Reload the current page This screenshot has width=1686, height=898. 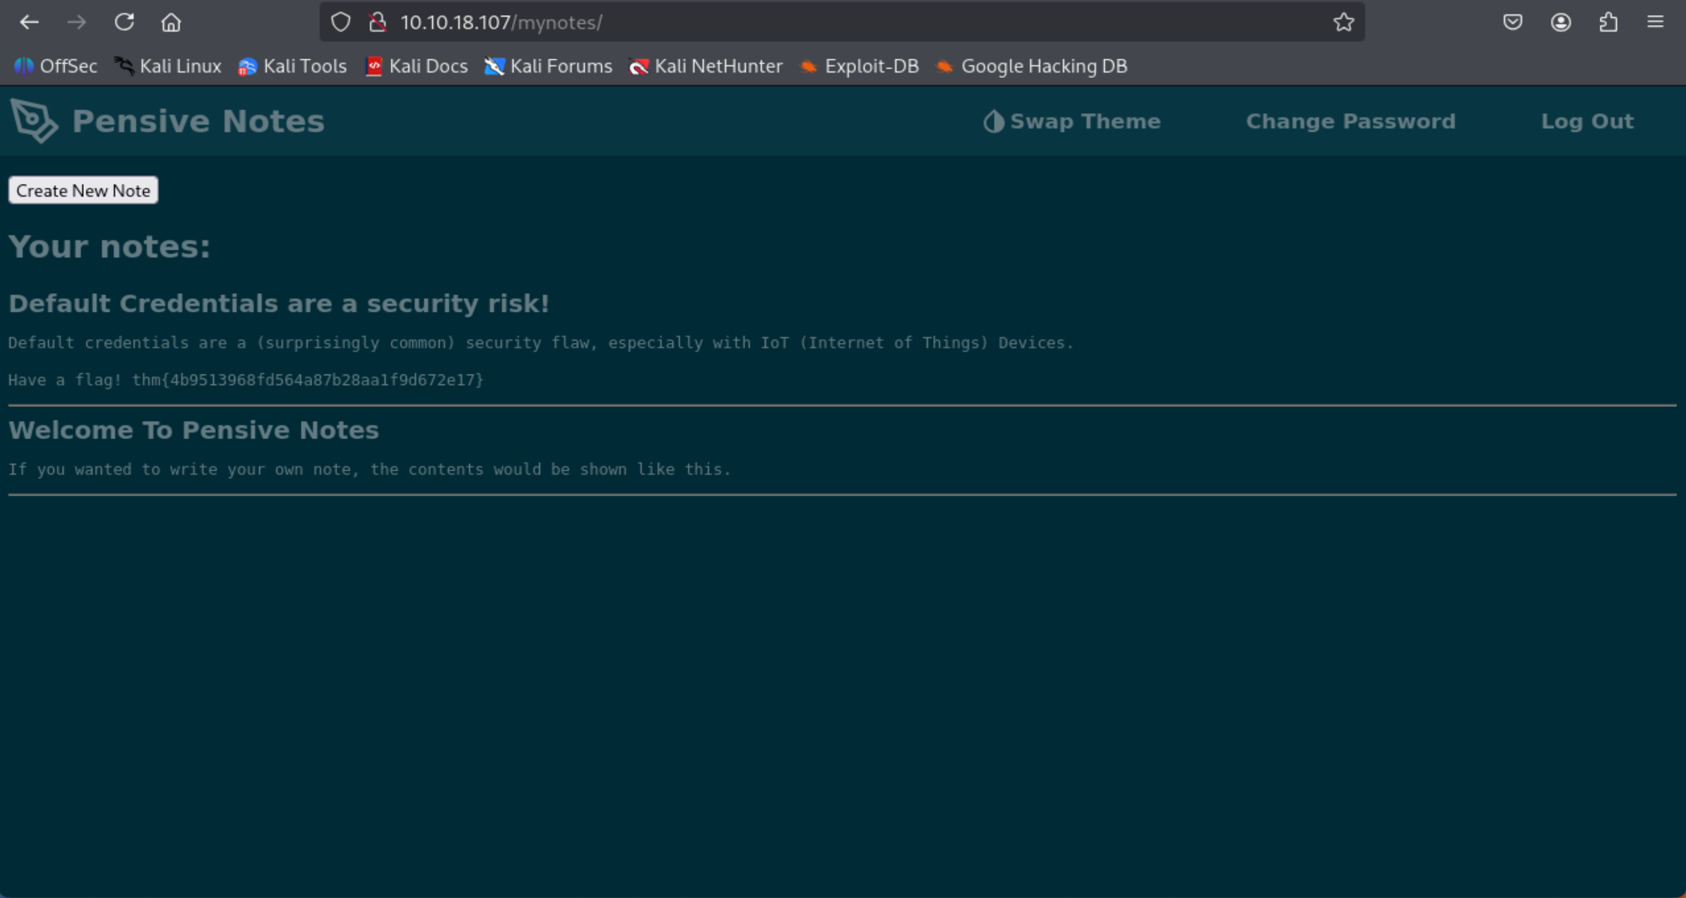click(124, 22)
